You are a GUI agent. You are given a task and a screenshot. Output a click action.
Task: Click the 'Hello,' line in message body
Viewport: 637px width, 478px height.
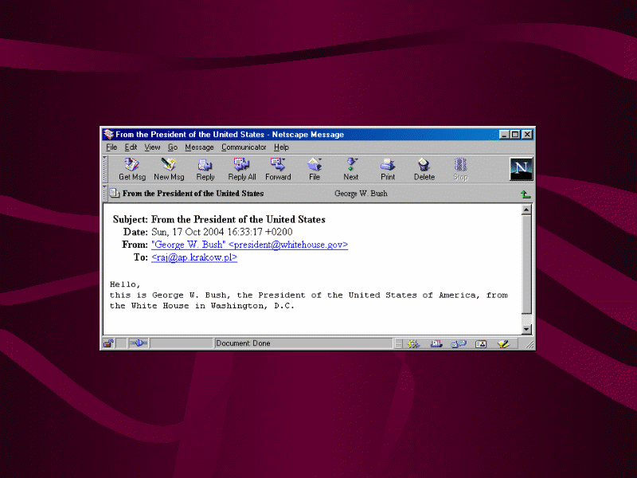click(x=125, y=284)
